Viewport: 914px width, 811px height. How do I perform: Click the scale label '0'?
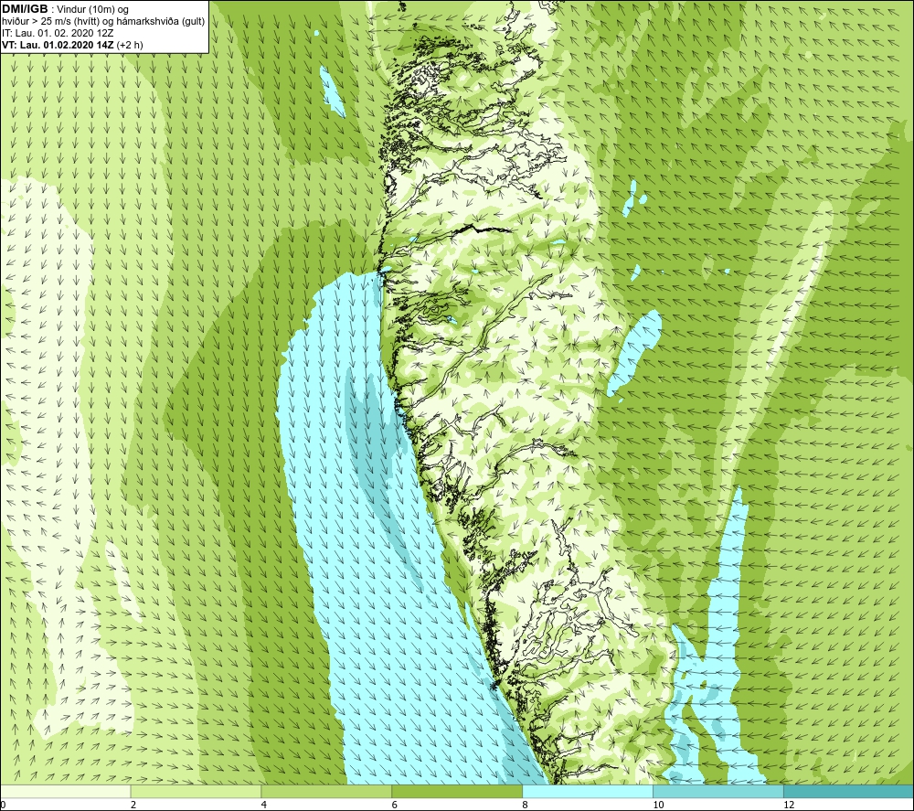pos(3,806)
